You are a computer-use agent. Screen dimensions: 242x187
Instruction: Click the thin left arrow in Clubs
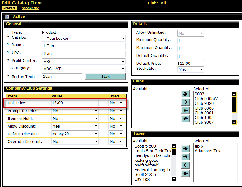(185, 110)
